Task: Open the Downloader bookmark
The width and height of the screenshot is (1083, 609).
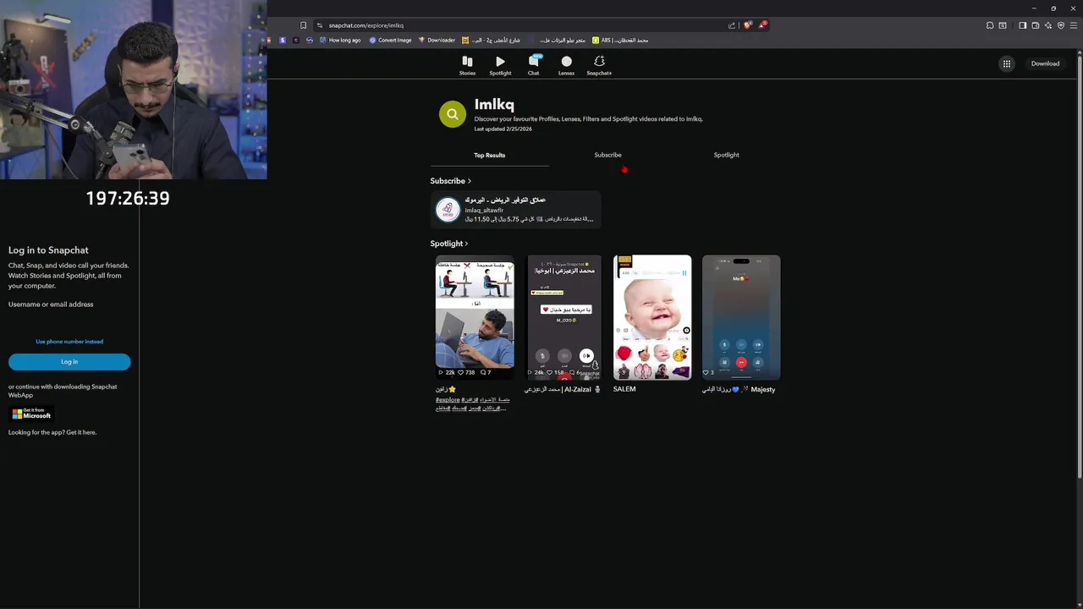Action: pyautogui.click(x=437, y=40)
